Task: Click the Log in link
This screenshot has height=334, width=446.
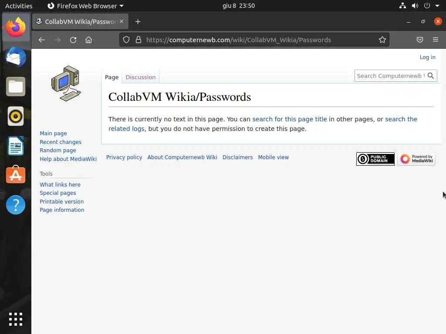Action: click(x=428, y=57)
